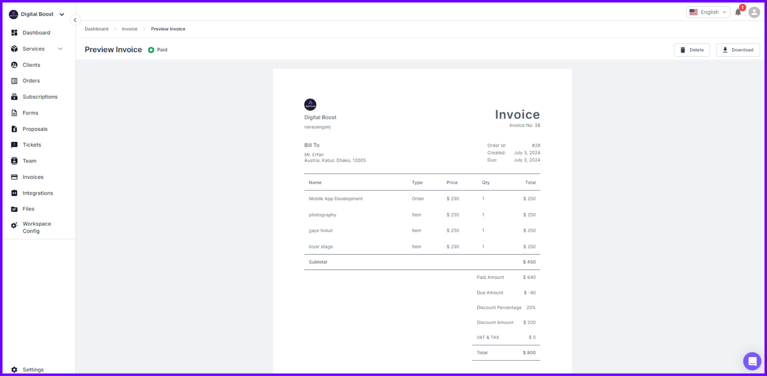Click the photography item name
Image resolution: width=767 pixels, height=376 pixels.
323,215
